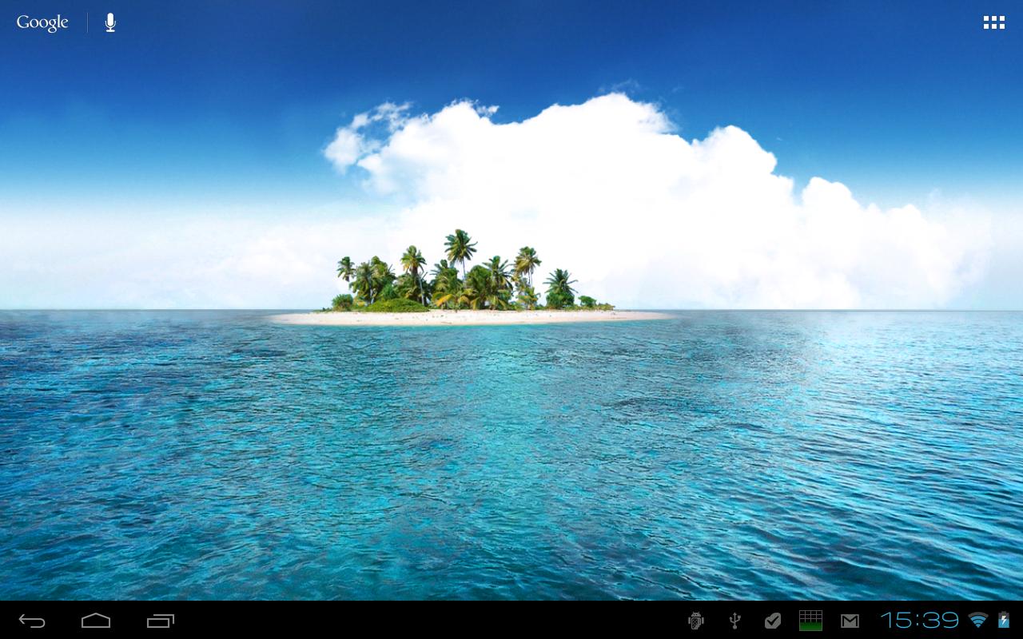Tap the checkmark notification icon
Viewport: 1023px width, 639px height.
pyautogui.click(x=774, y=620)
